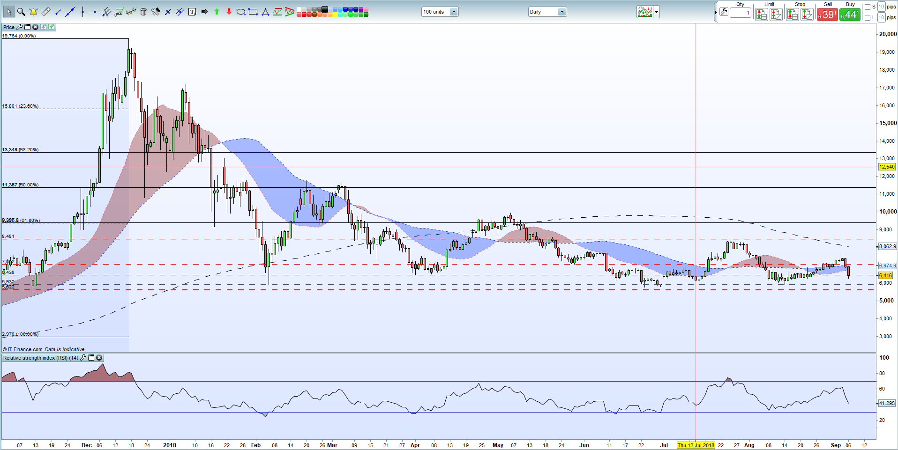Pick the dark green color swatch

pyautogui.click(x=366, y=15)
